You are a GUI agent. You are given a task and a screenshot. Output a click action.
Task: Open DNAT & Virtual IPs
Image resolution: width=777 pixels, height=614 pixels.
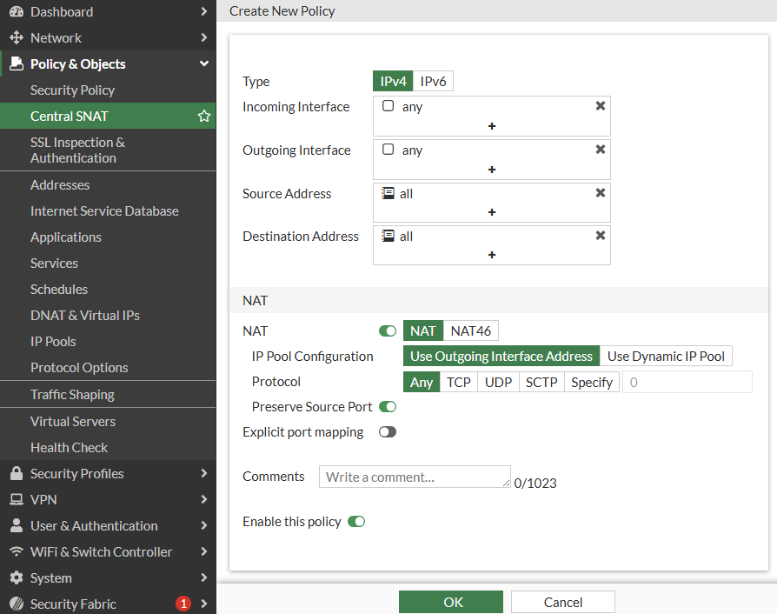108,315
